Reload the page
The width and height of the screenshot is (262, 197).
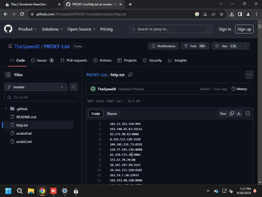click(x=22, y=14)
